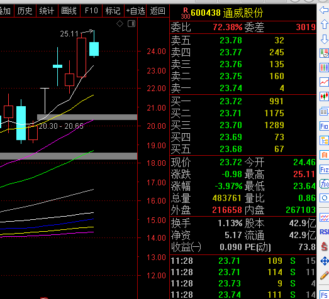Viewport: 329px width, 299px height.
Task: Click the diamond marker toggle above chart
Action: point(120,23)
